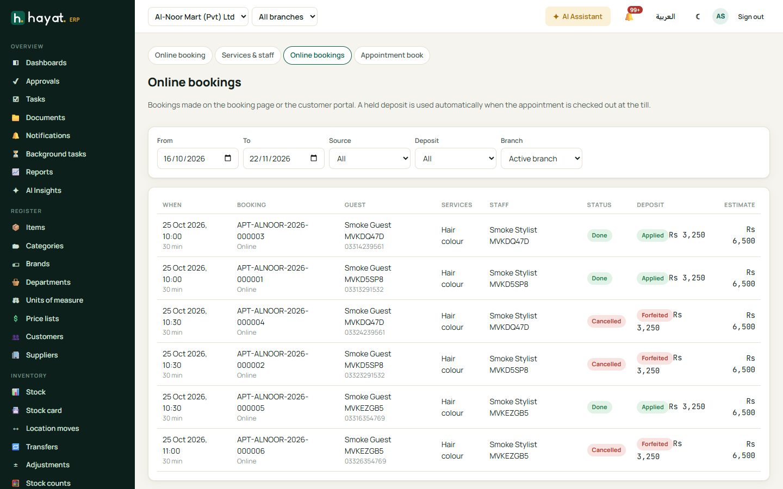Expand the Deposit filter dropdown
This screenshot has height=489, width=783.
456,159
